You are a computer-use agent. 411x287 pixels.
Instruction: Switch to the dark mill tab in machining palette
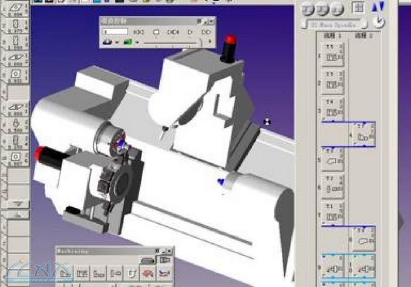(x=148, y=260)
